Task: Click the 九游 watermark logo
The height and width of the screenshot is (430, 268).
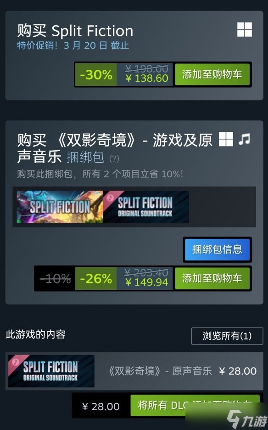Action: (247, 418)
